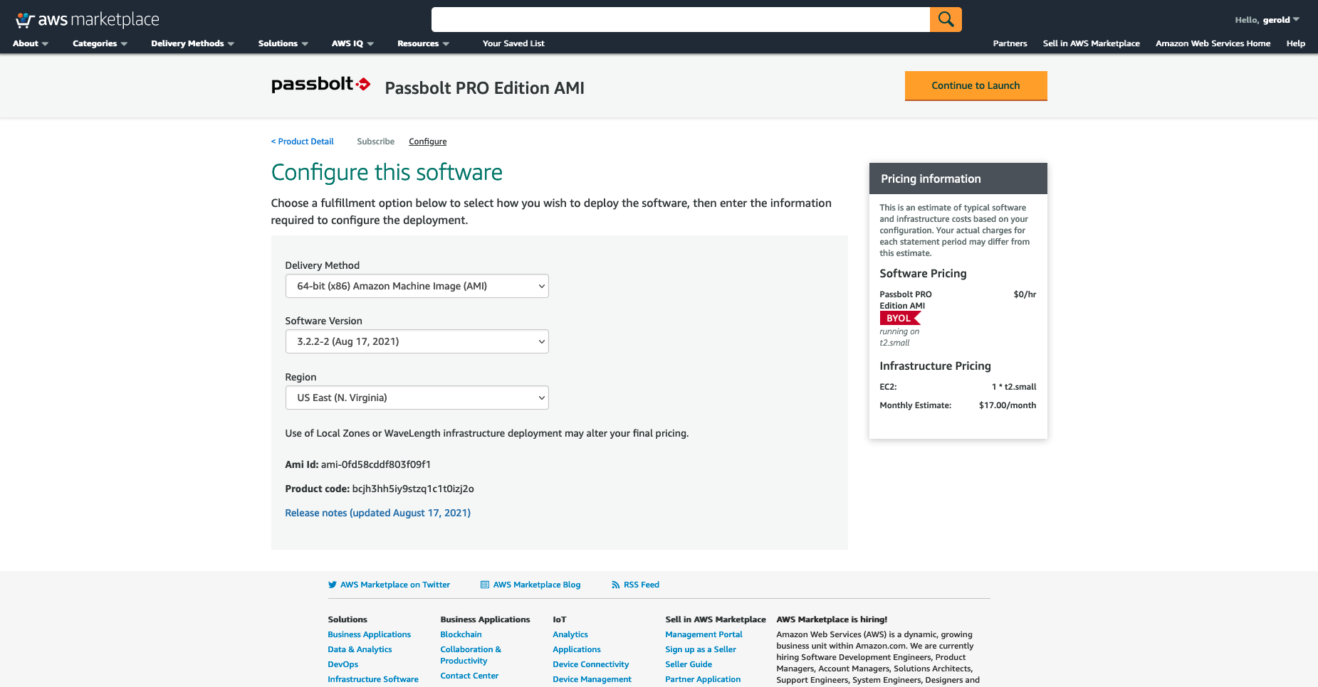
Task: Select the Configure step
Action: (x=427, y=142)
